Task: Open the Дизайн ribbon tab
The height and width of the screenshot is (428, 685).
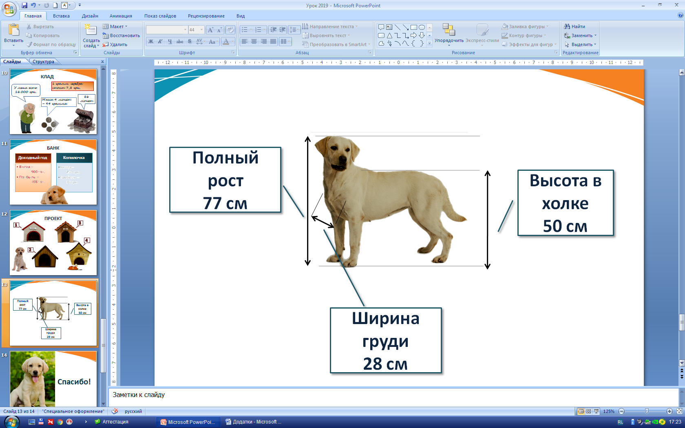Action: (90, 16)
